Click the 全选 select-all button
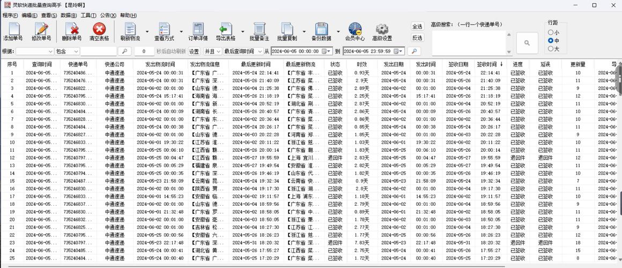 pos(418,26)
